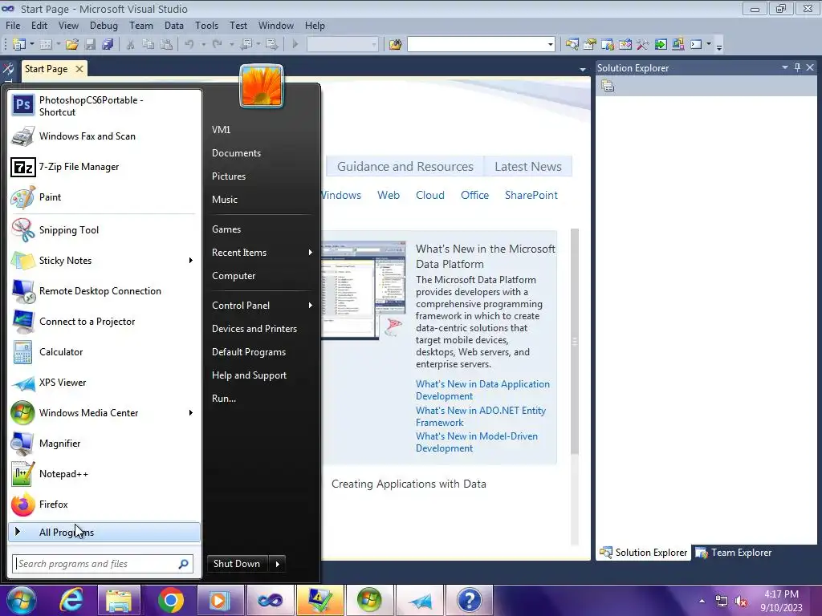
Task: Open Firefox from the Start menu
Action: (x=105, y=505)
